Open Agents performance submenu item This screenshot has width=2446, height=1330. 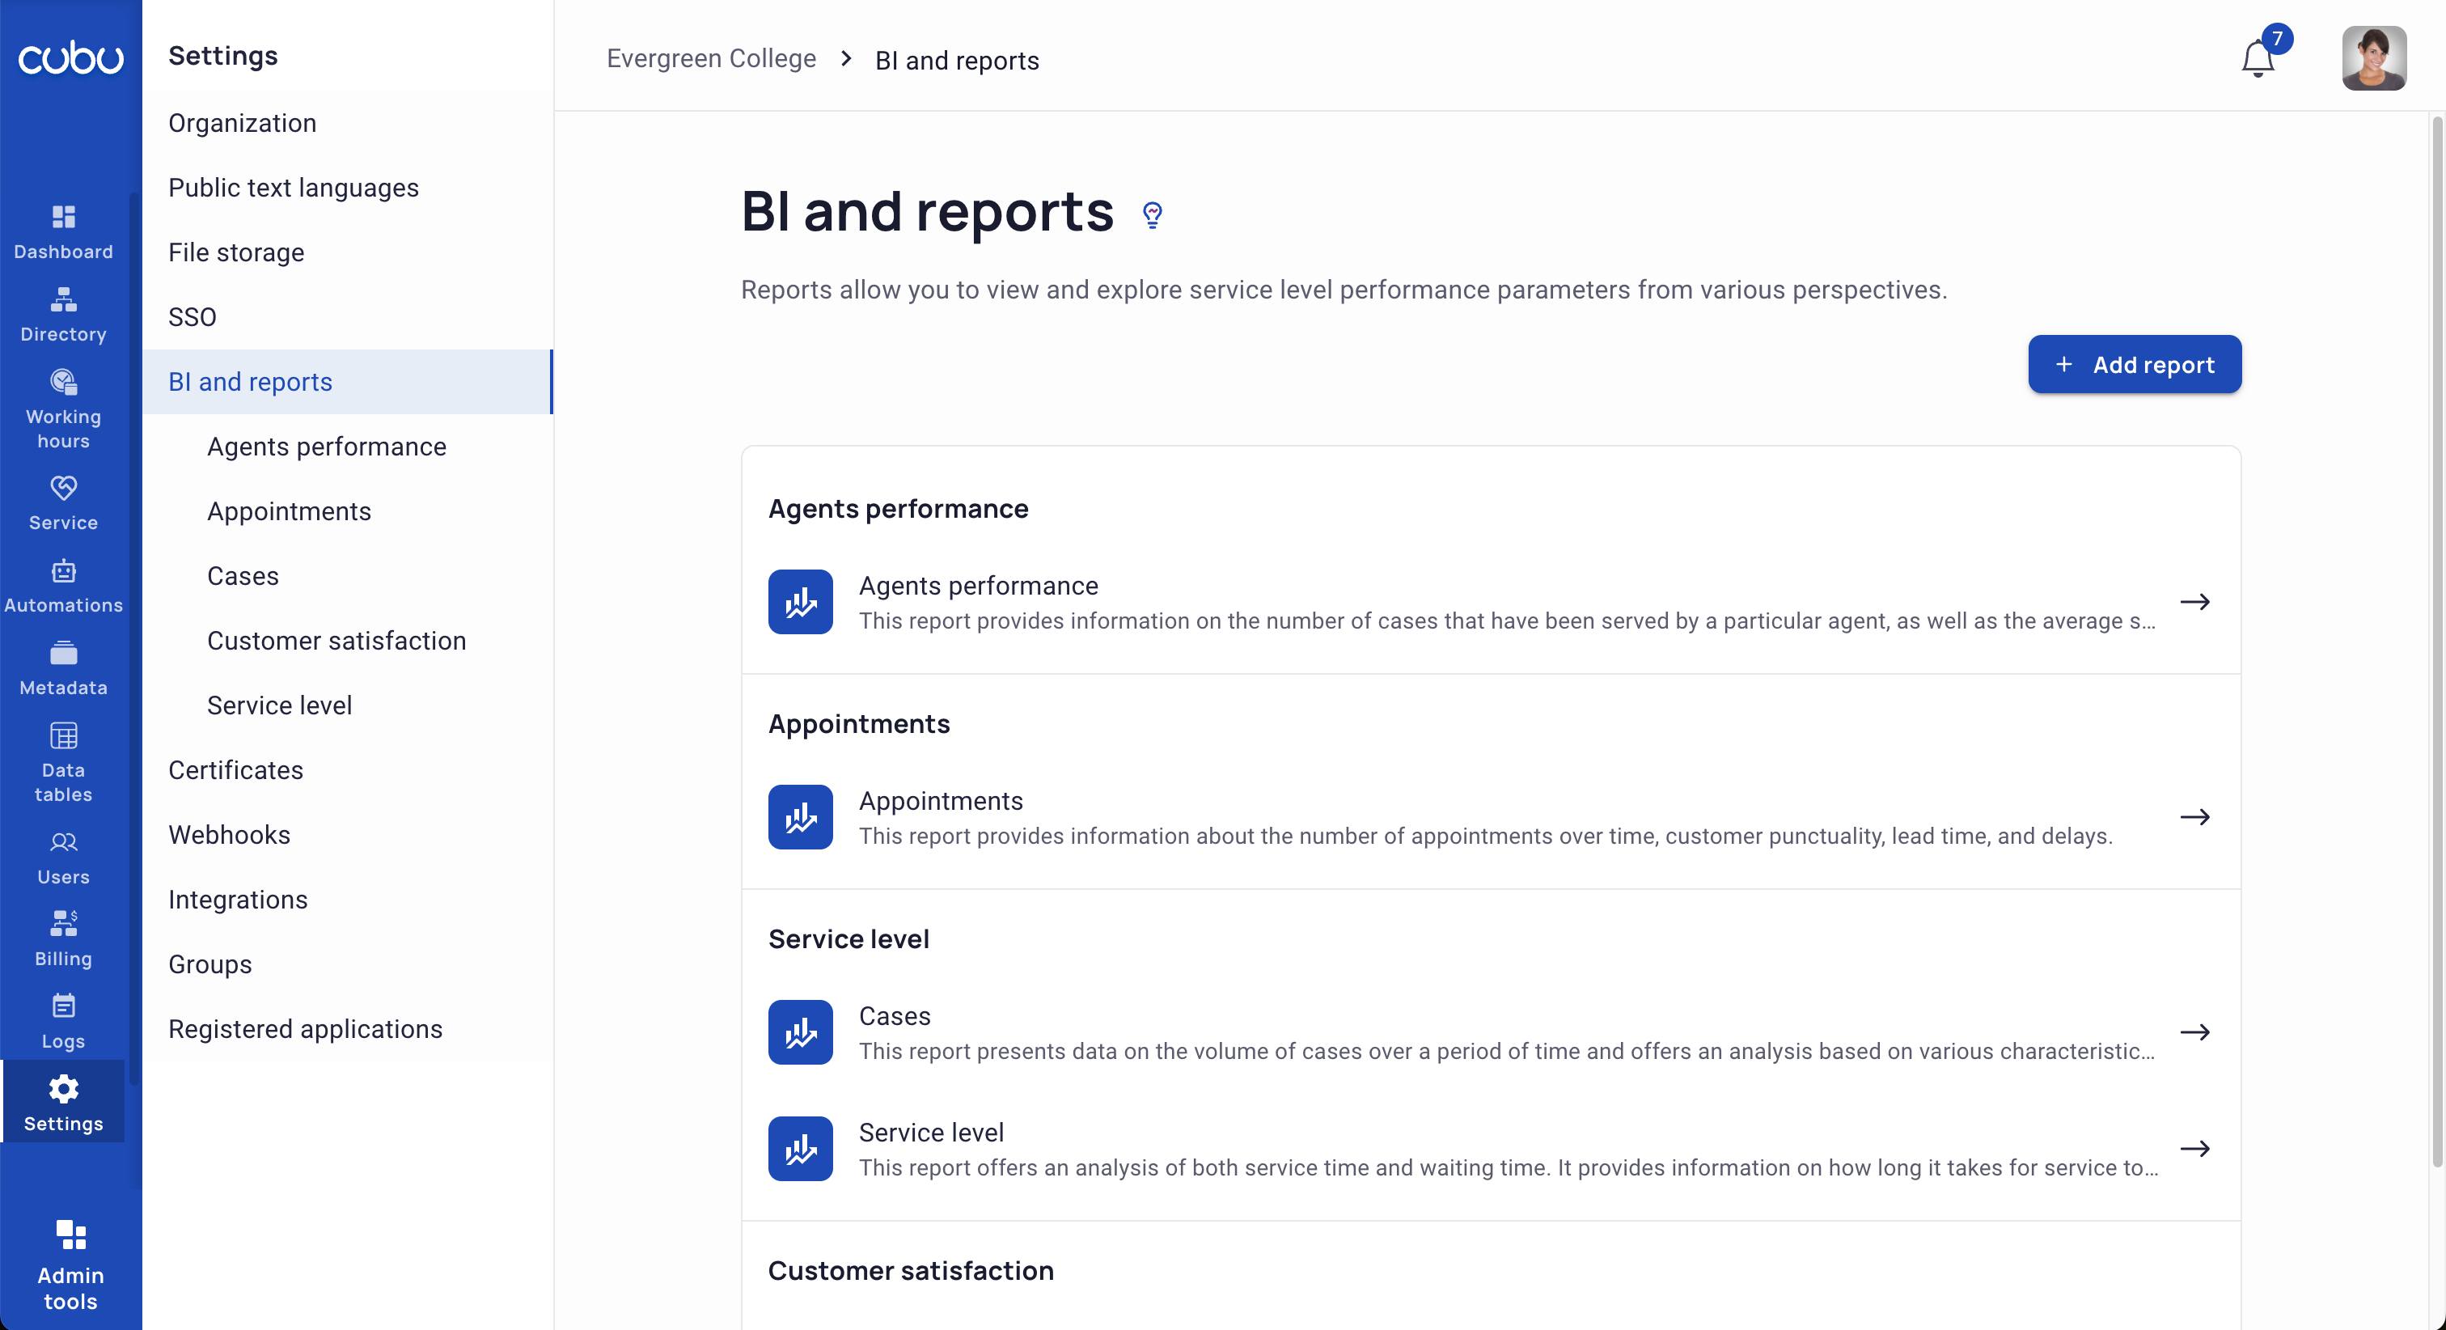(348, 447)
